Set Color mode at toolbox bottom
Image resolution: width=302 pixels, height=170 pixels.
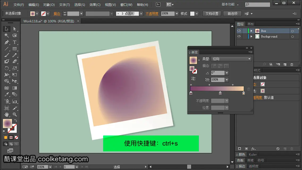coord(6,138)
